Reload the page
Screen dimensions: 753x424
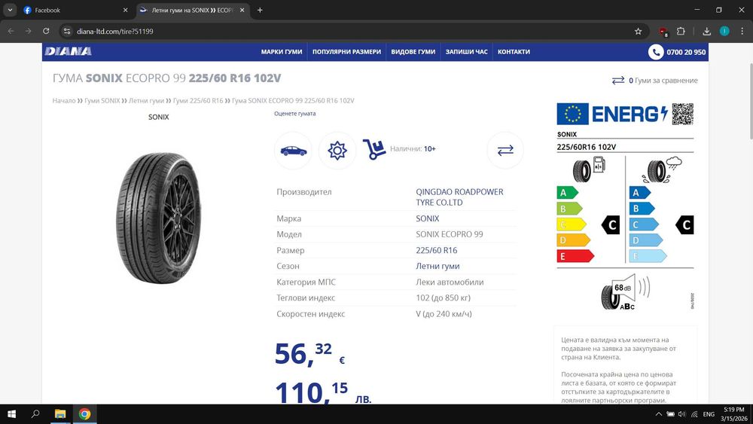click(x=46, y=31)
